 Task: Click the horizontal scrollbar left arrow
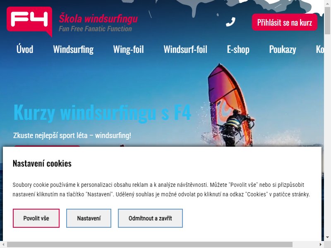click(3, 245)
